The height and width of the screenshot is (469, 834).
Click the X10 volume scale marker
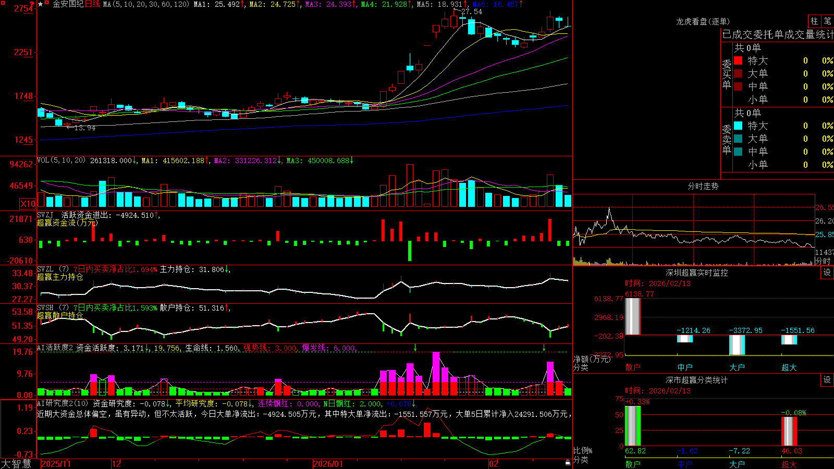(28, 204)
